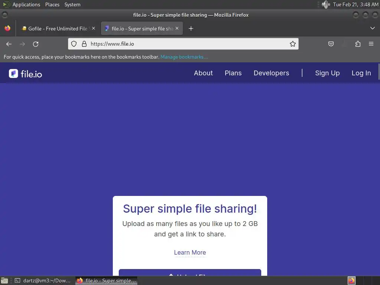Open the Places menu

click(x=52, y=4)
